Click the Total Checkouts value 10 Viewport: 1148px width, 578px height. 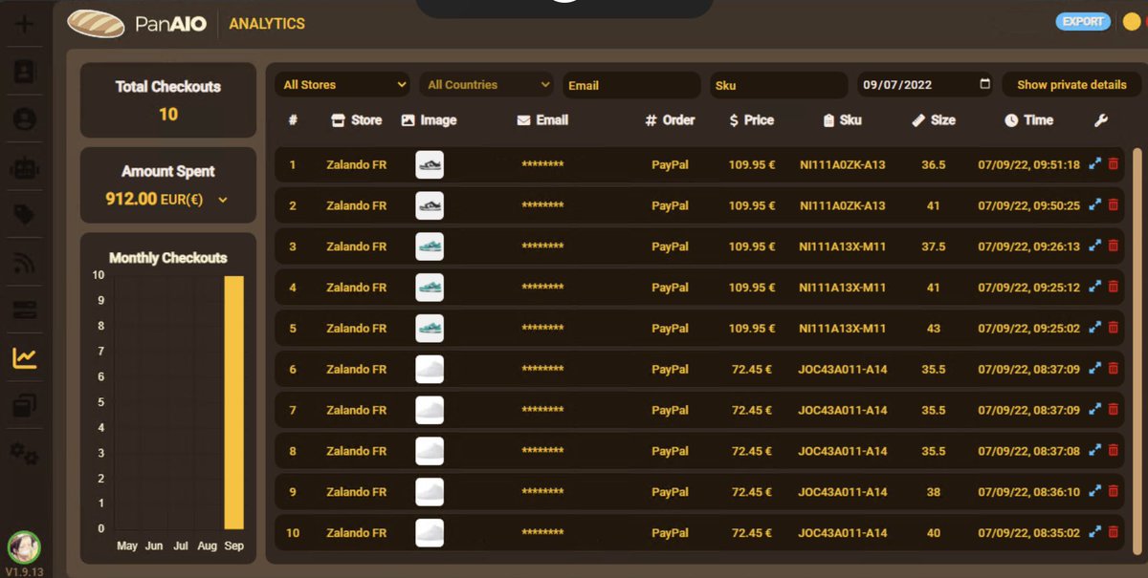tap(168, 115)
